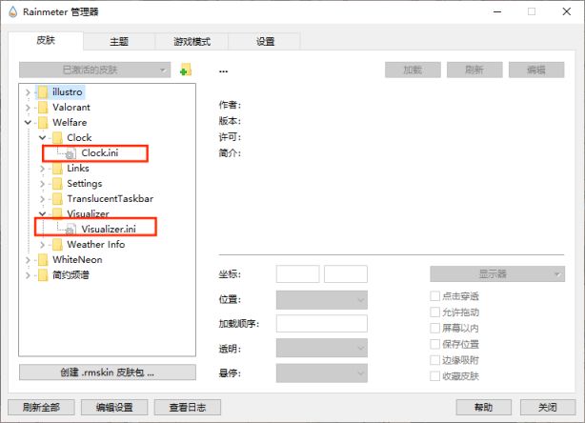Collapse the Clock subfolder node

[42, 137]
